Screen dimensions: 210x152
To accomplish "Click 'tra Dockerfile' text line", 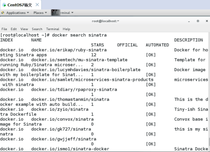I will 18,114.
